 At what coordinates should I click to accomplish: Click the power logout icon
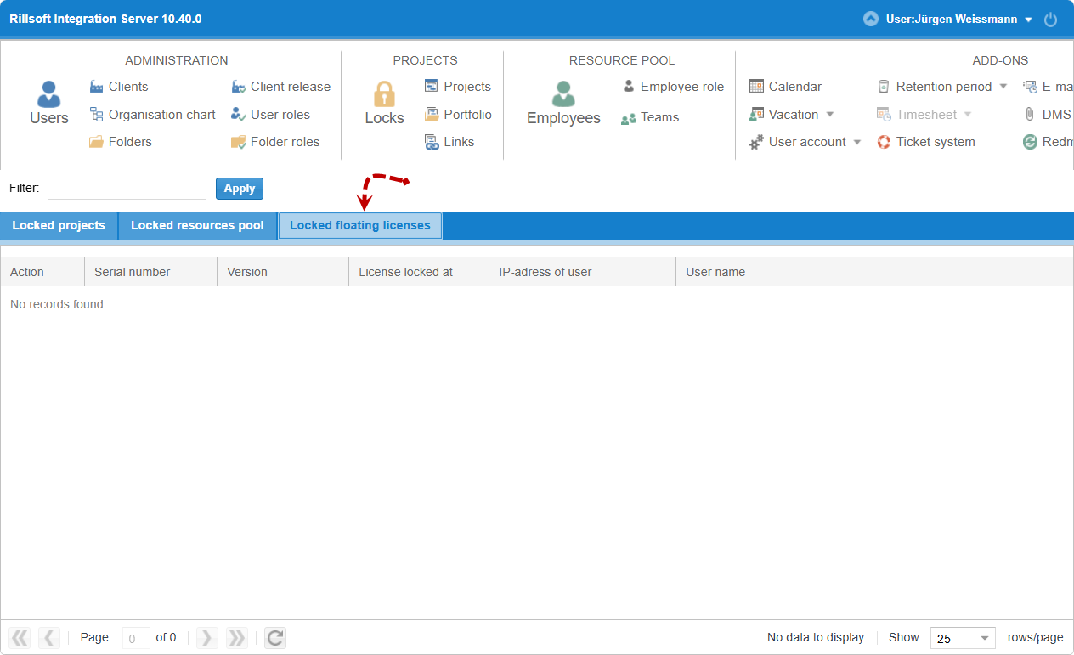click(x=1051, y=20)
